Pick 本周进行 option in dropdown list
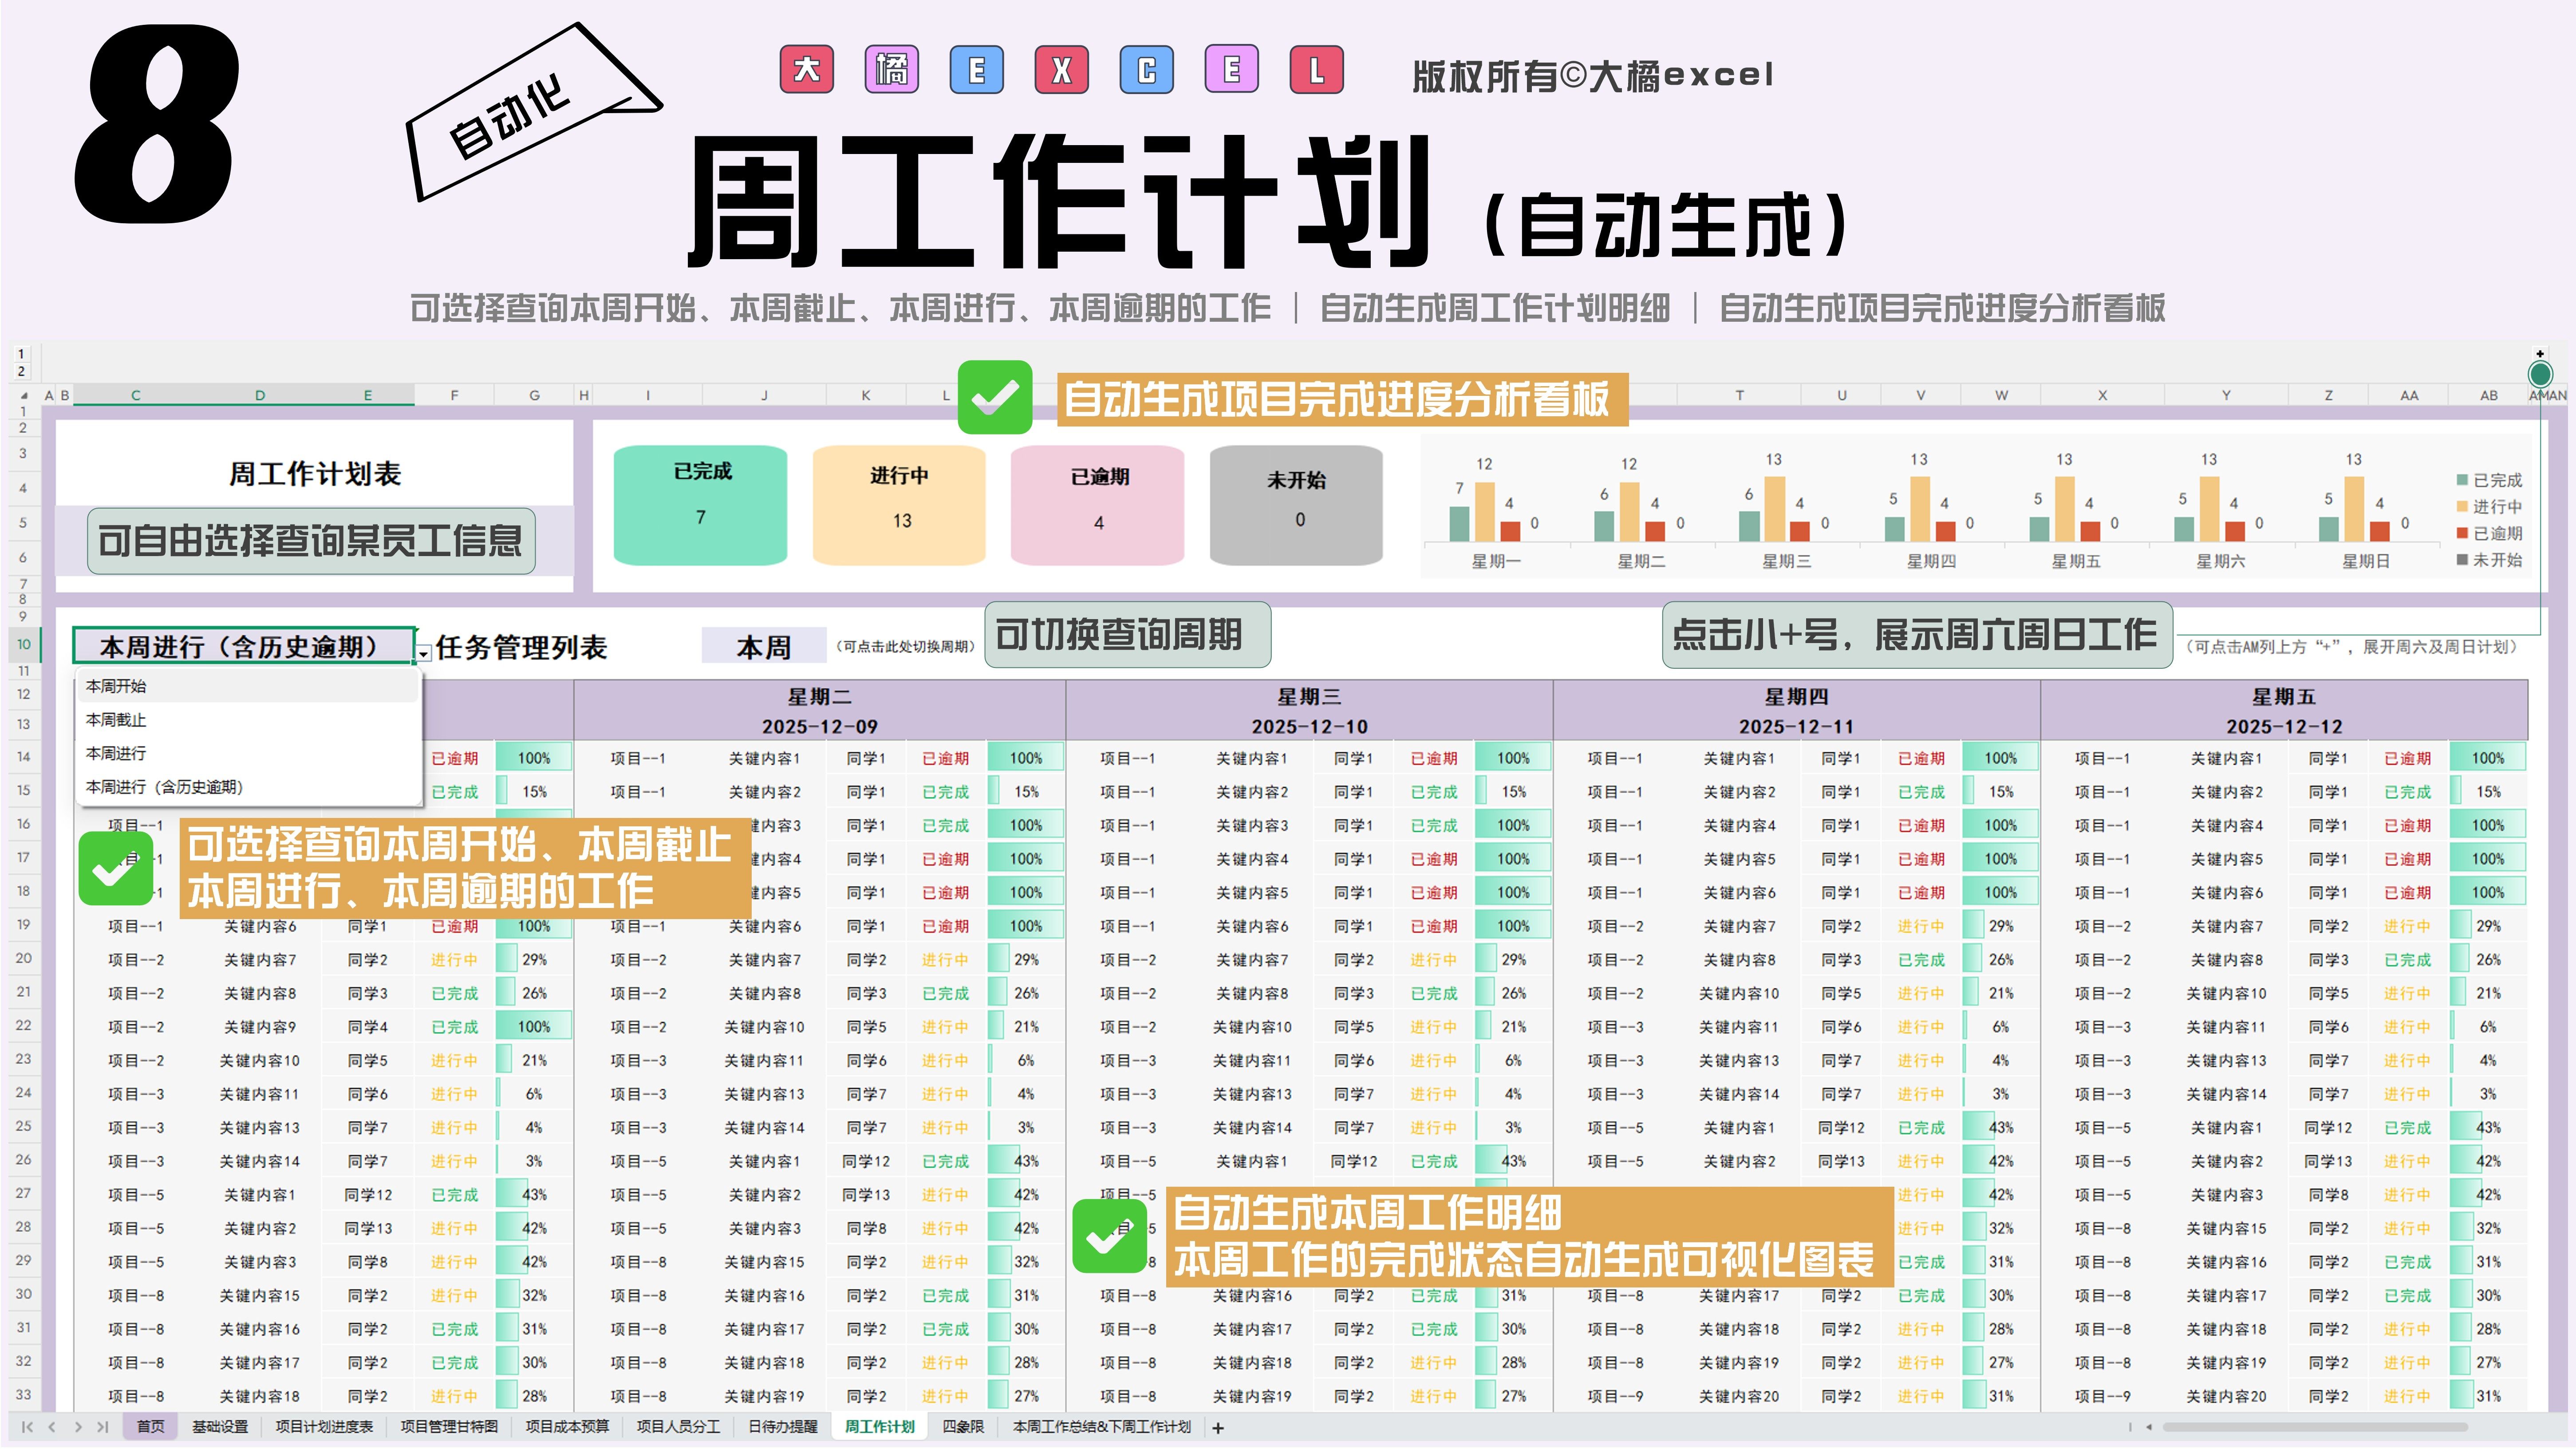 (116, 753)
